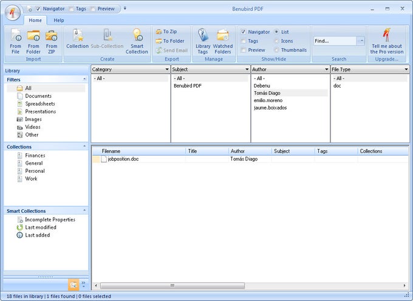Screen dimensions: 413x301
Task: Create a Smart Collection
Action: pos(137,41)
